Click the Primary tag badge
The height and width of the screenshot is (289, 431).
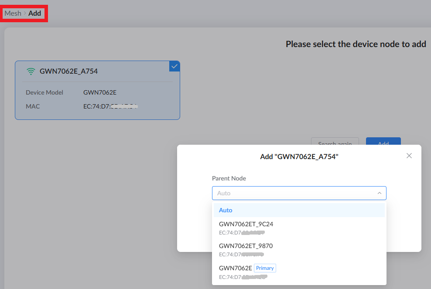pyautogui.click(x=265, y=268)
